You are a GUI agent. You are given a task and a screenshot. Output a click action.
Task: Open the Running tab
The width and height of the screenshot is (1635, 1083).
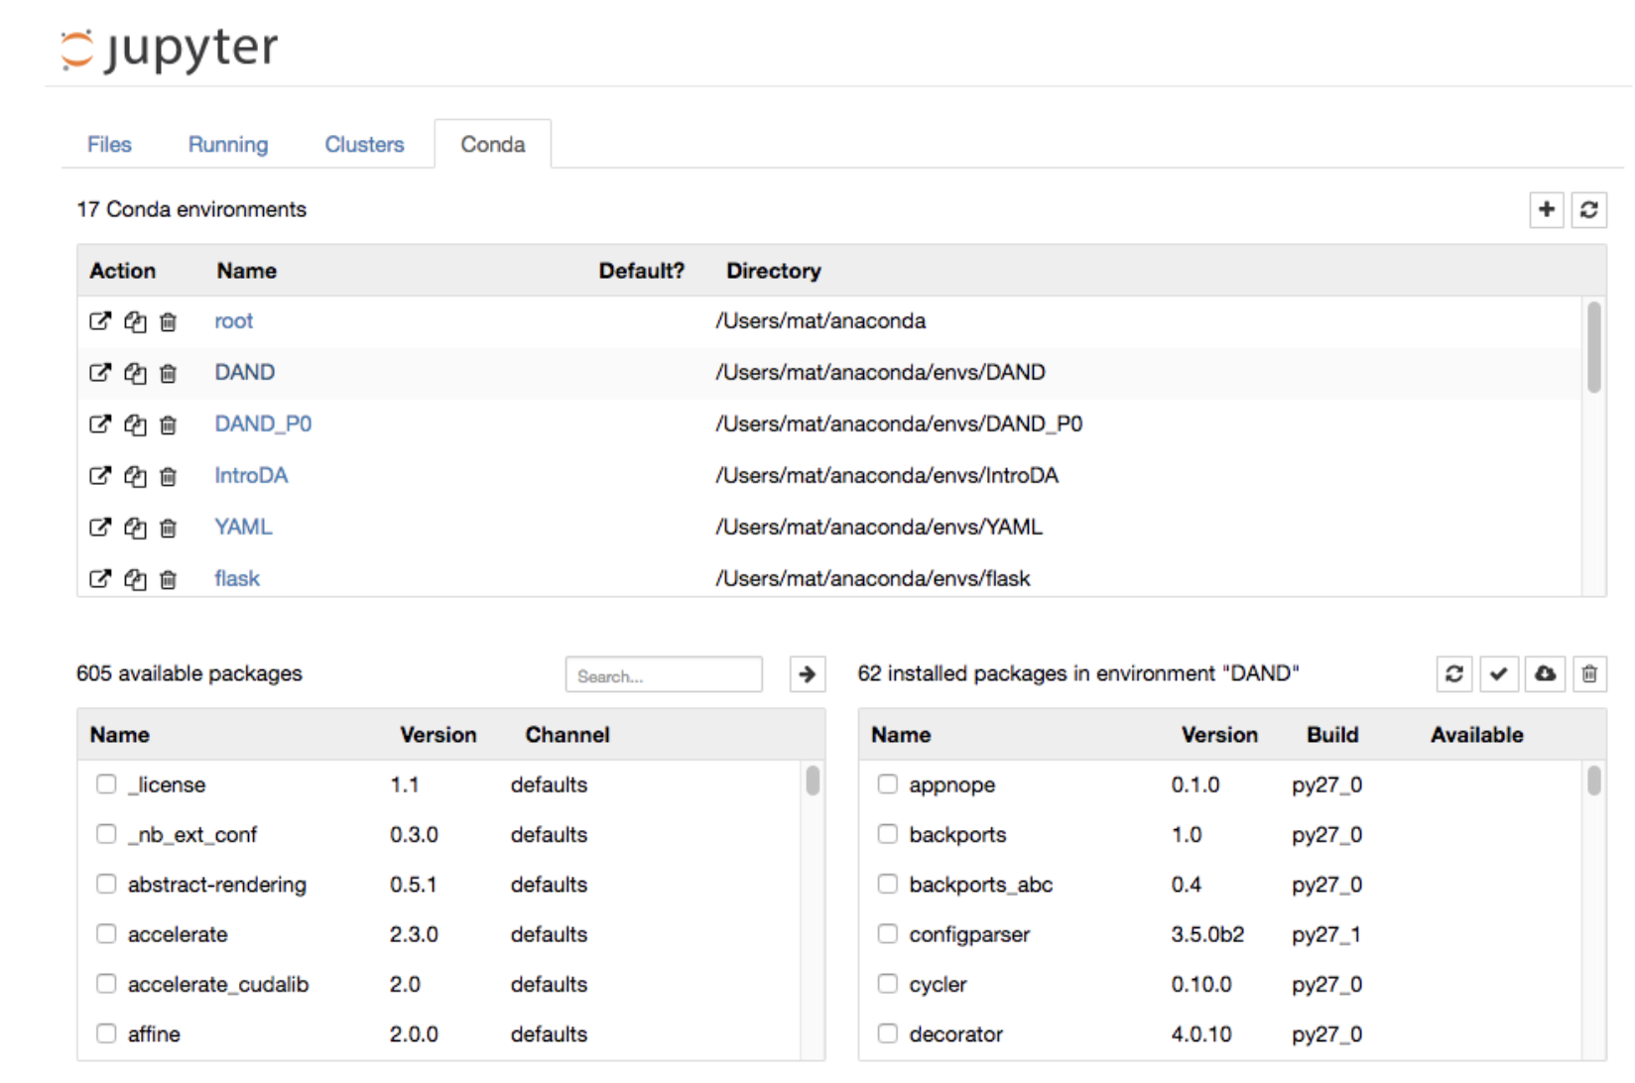pos(228,145)
